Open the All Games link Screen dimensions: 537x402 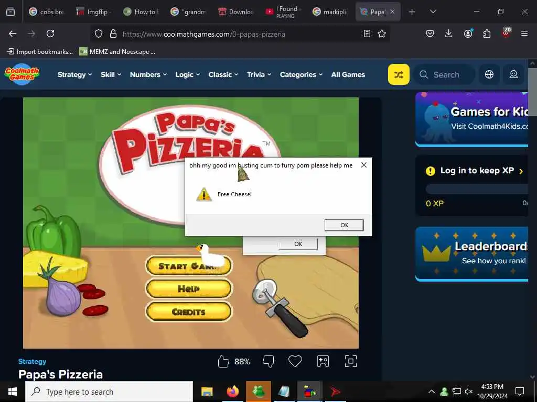[x=348, y=74]
